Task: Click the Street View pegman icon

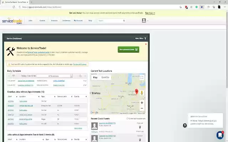Action: (x=142, y=93)
